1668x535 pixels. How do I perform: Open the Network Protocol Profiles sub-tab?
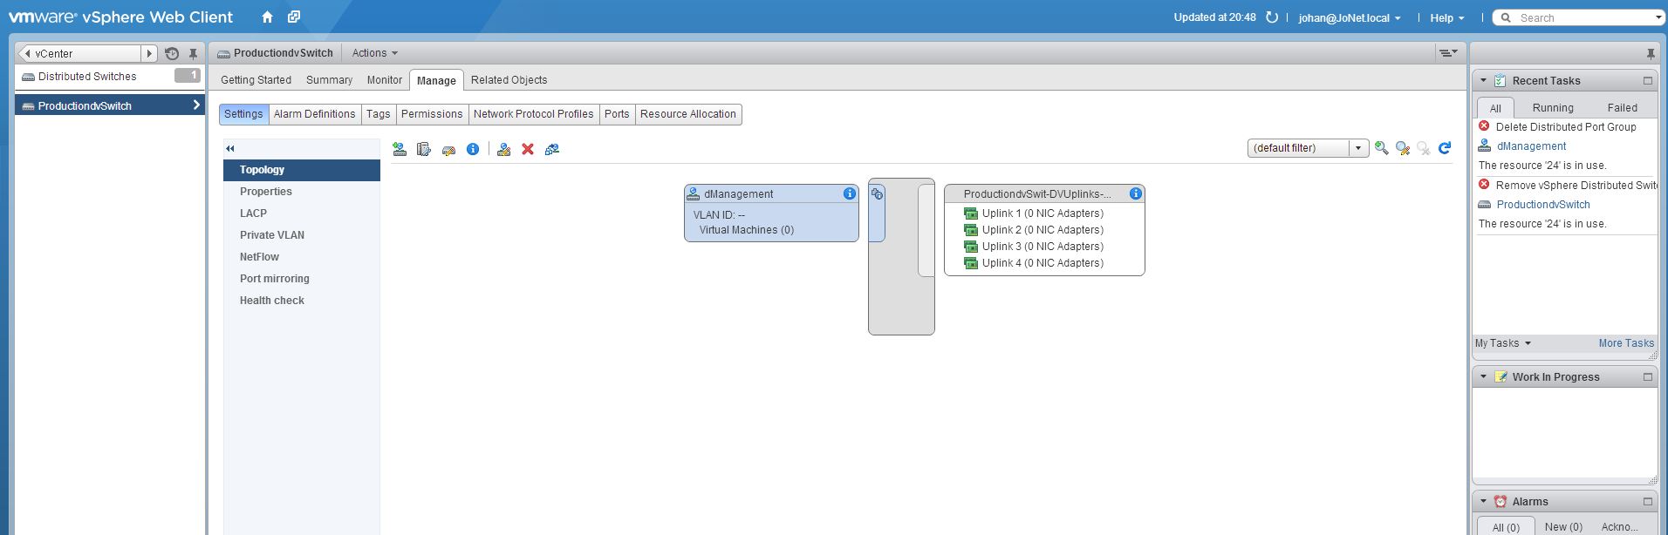pyautogui.click(x=534, y=114)
